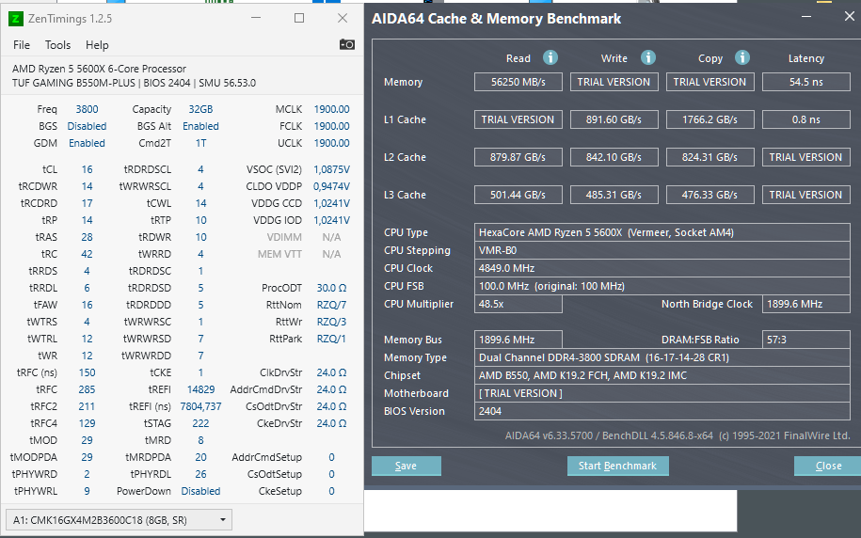
Task: Click the Memory Type DDR4-3800 field
Action: click(662, 357)
